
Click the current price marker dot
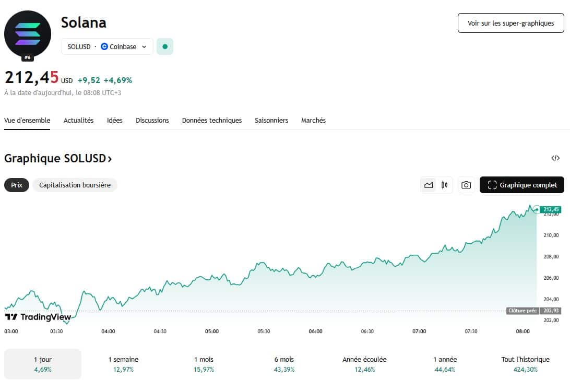point(537,209)
